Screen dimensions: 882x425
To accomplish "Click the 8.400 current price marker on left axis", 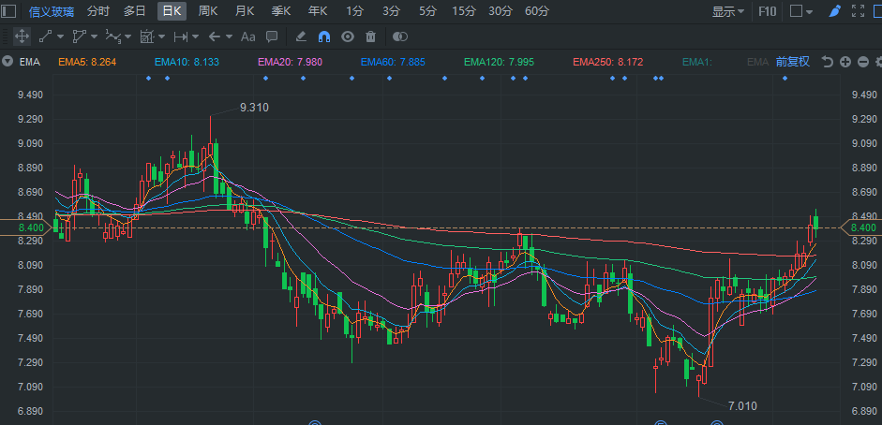I will click(x=30, y=227).
